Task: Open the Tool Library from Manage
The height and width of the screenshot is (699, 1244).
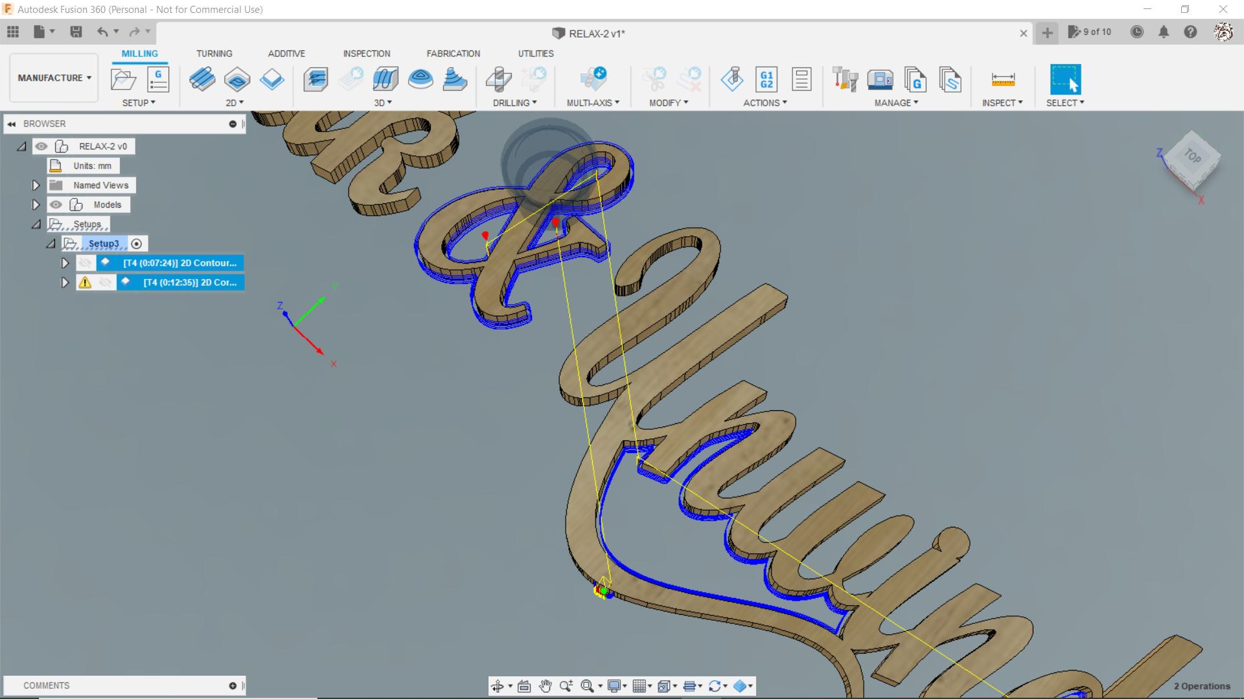Action: tap(846, 79)
